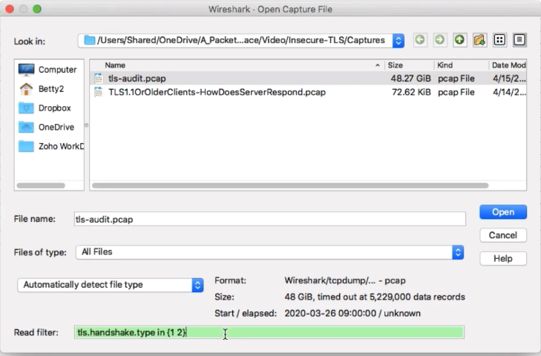
Task: Click the 48.27 GiB size cell
Action: [410, 79]
